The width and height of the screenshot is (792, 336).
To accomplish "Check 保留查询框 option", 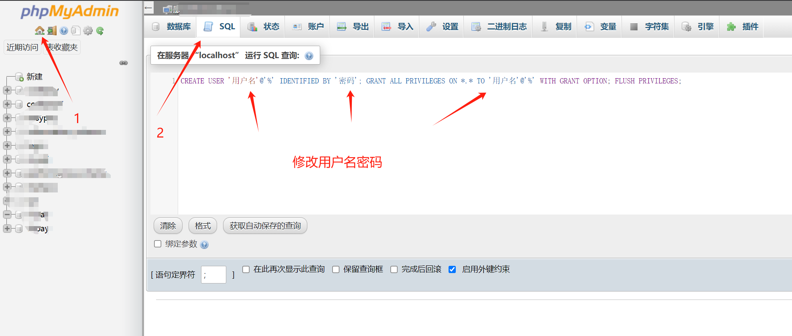I will 336,269.
